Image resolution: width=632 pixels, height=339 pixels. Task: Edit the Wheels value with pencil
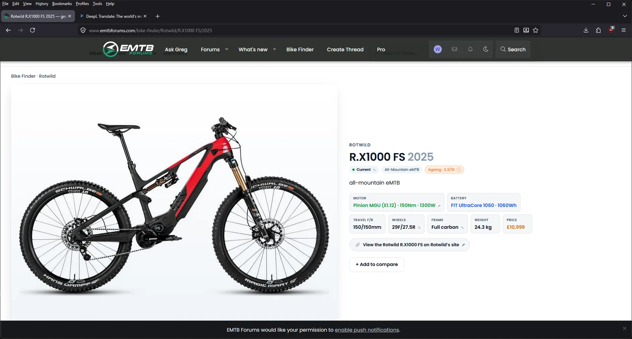pyautogui.click(x=419, y=227)
